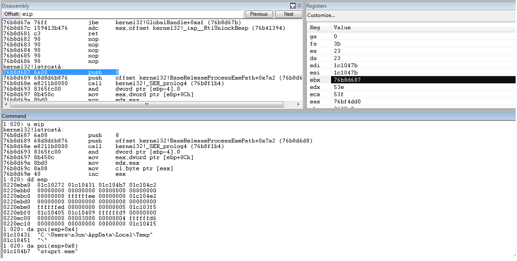Click the inc eax line at 76b8d69e

coord(64,174)
